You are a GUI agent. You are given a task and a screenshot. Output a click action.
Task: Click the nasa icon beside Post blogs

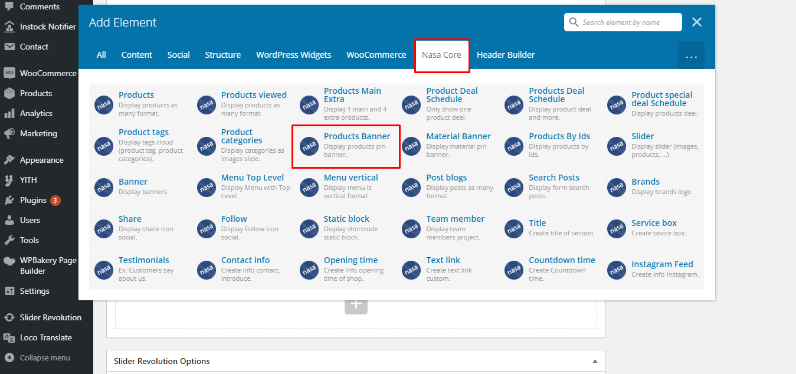click(411, 188)
